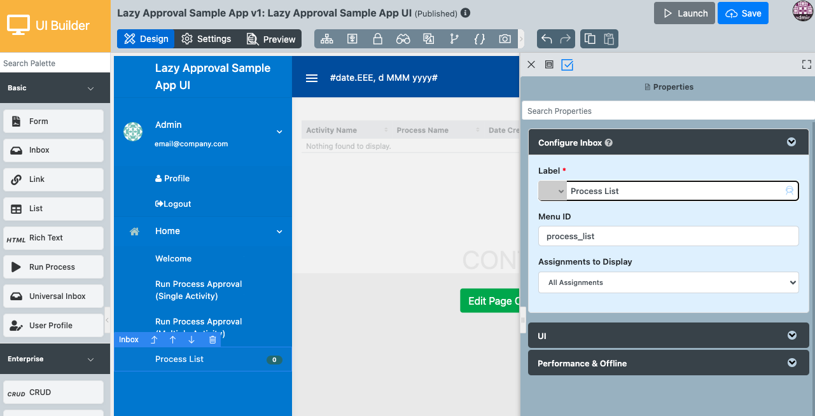Switch to the Preview tab
815x416 pixels.
[x=271, y=39]
